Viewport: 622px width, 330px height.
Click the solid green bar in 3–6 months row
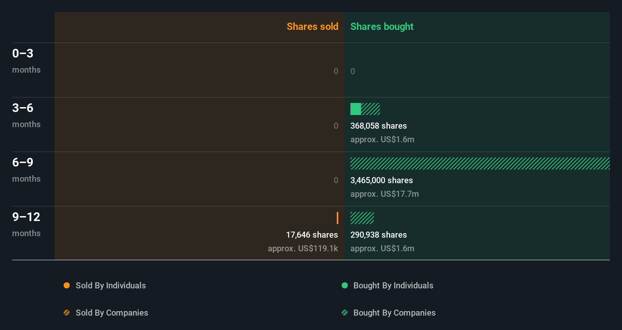click(356, 109)
